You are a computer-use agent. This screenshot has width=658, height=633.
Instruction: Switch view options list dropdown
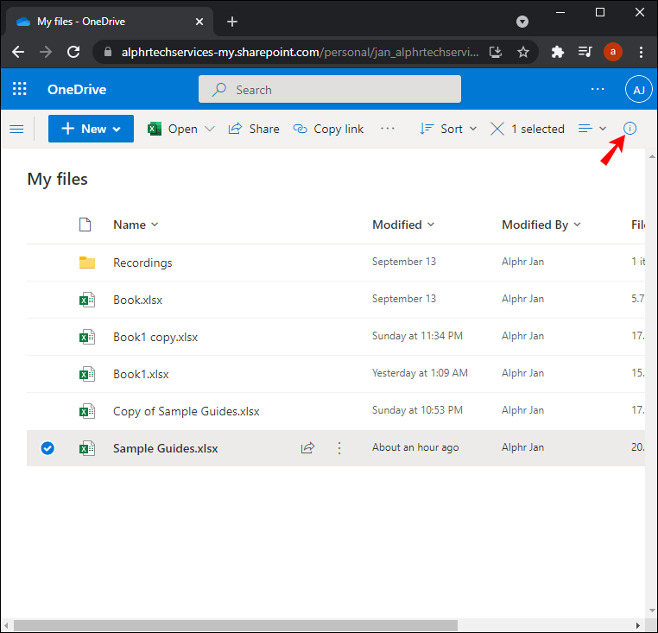(592, 129)
